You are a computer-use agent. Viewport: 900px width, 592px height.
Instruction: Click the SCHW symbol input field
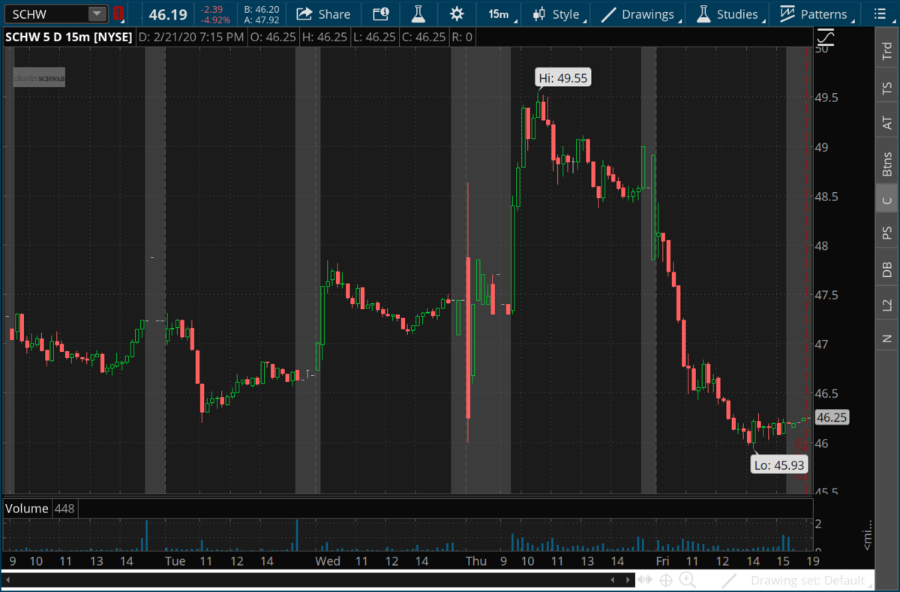[46, 14]
